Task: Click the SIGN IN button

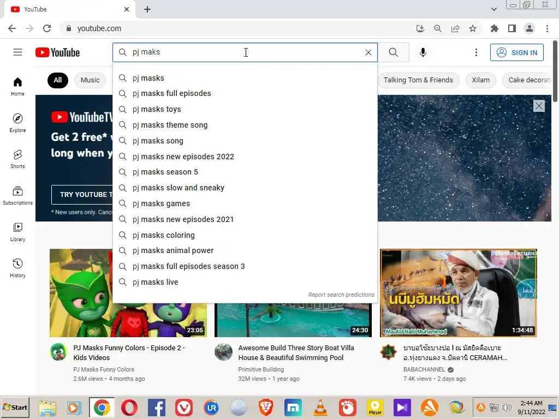Action: tap(516, 52)
